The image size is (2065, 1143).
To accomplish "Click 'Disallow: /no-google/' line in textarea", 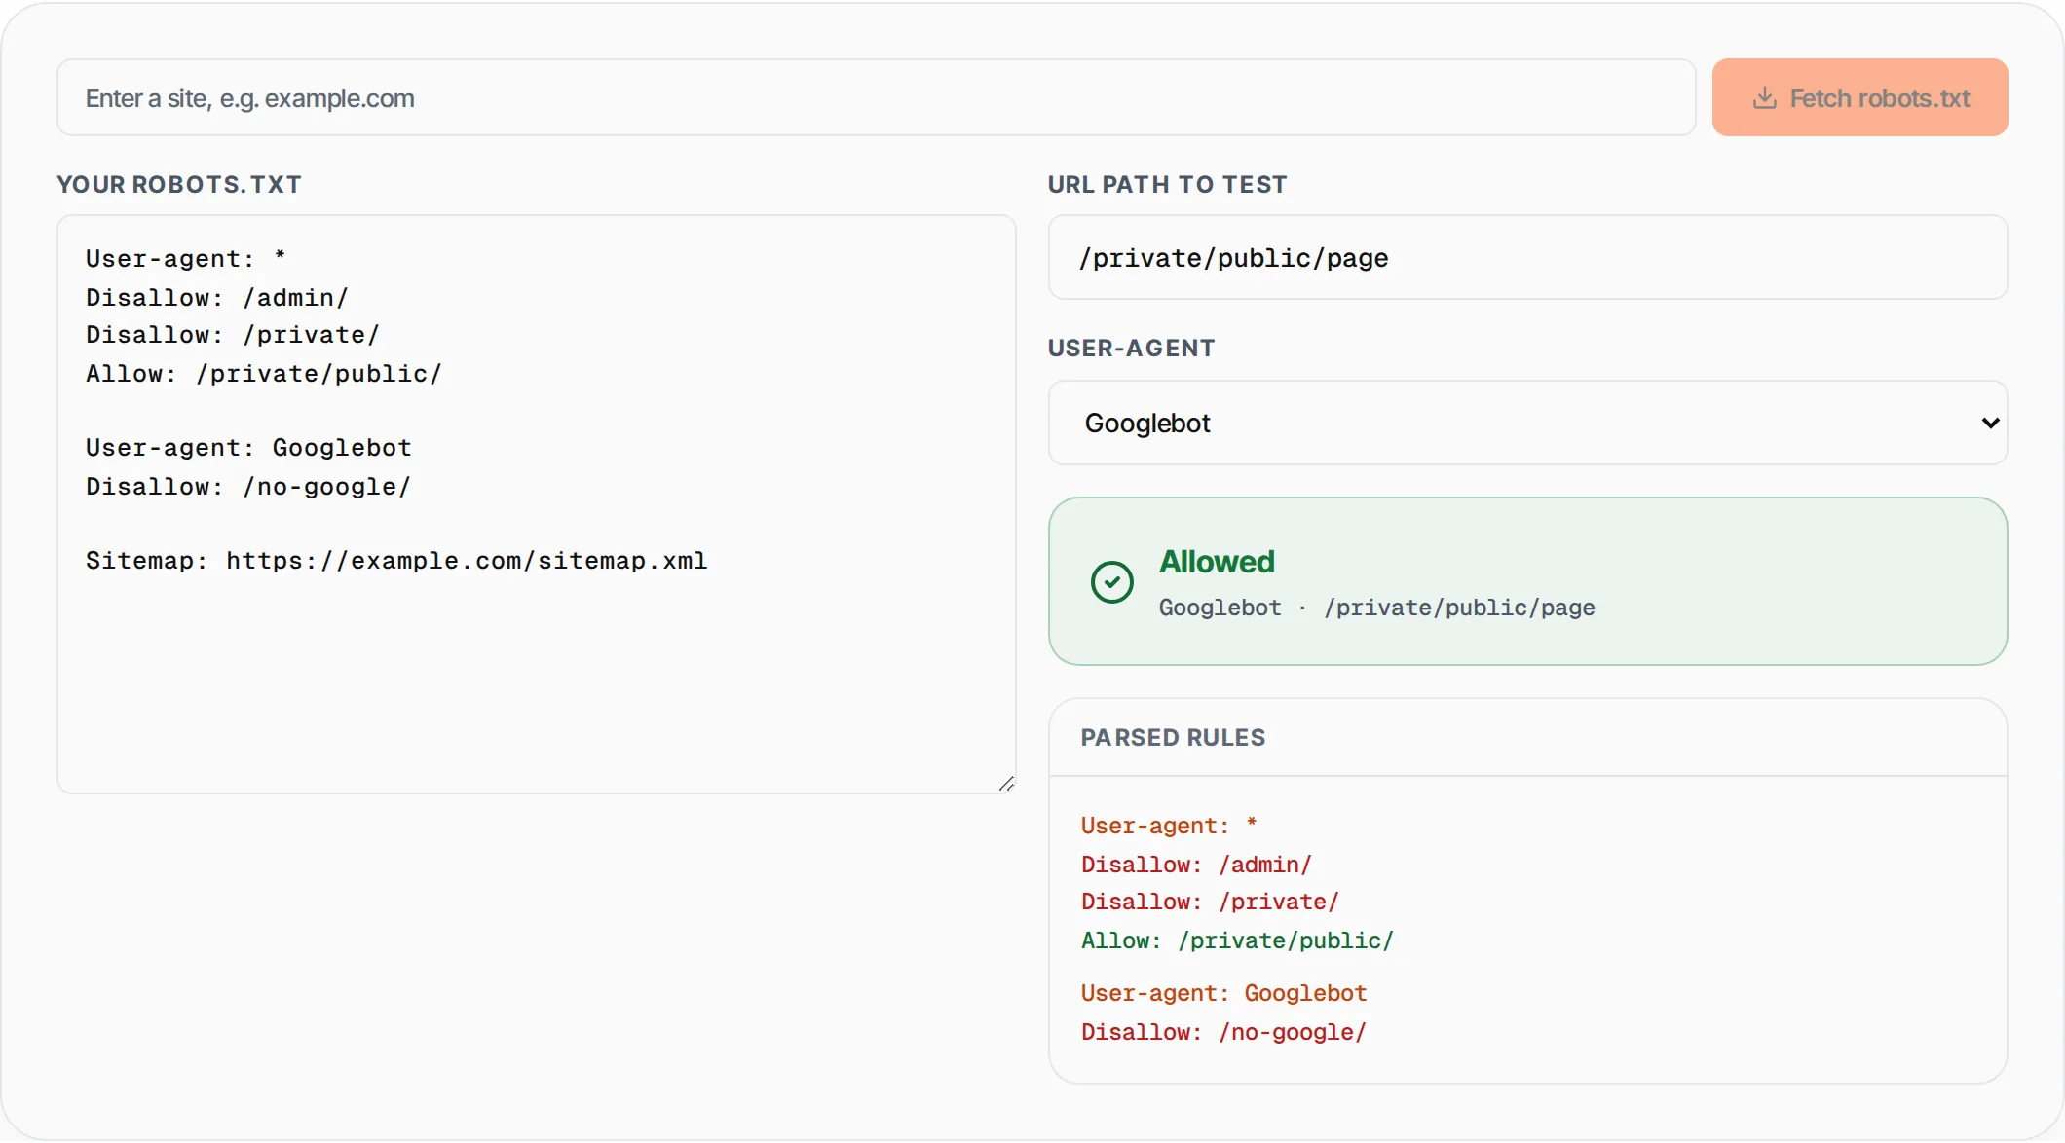I will [x=248, y=487].
